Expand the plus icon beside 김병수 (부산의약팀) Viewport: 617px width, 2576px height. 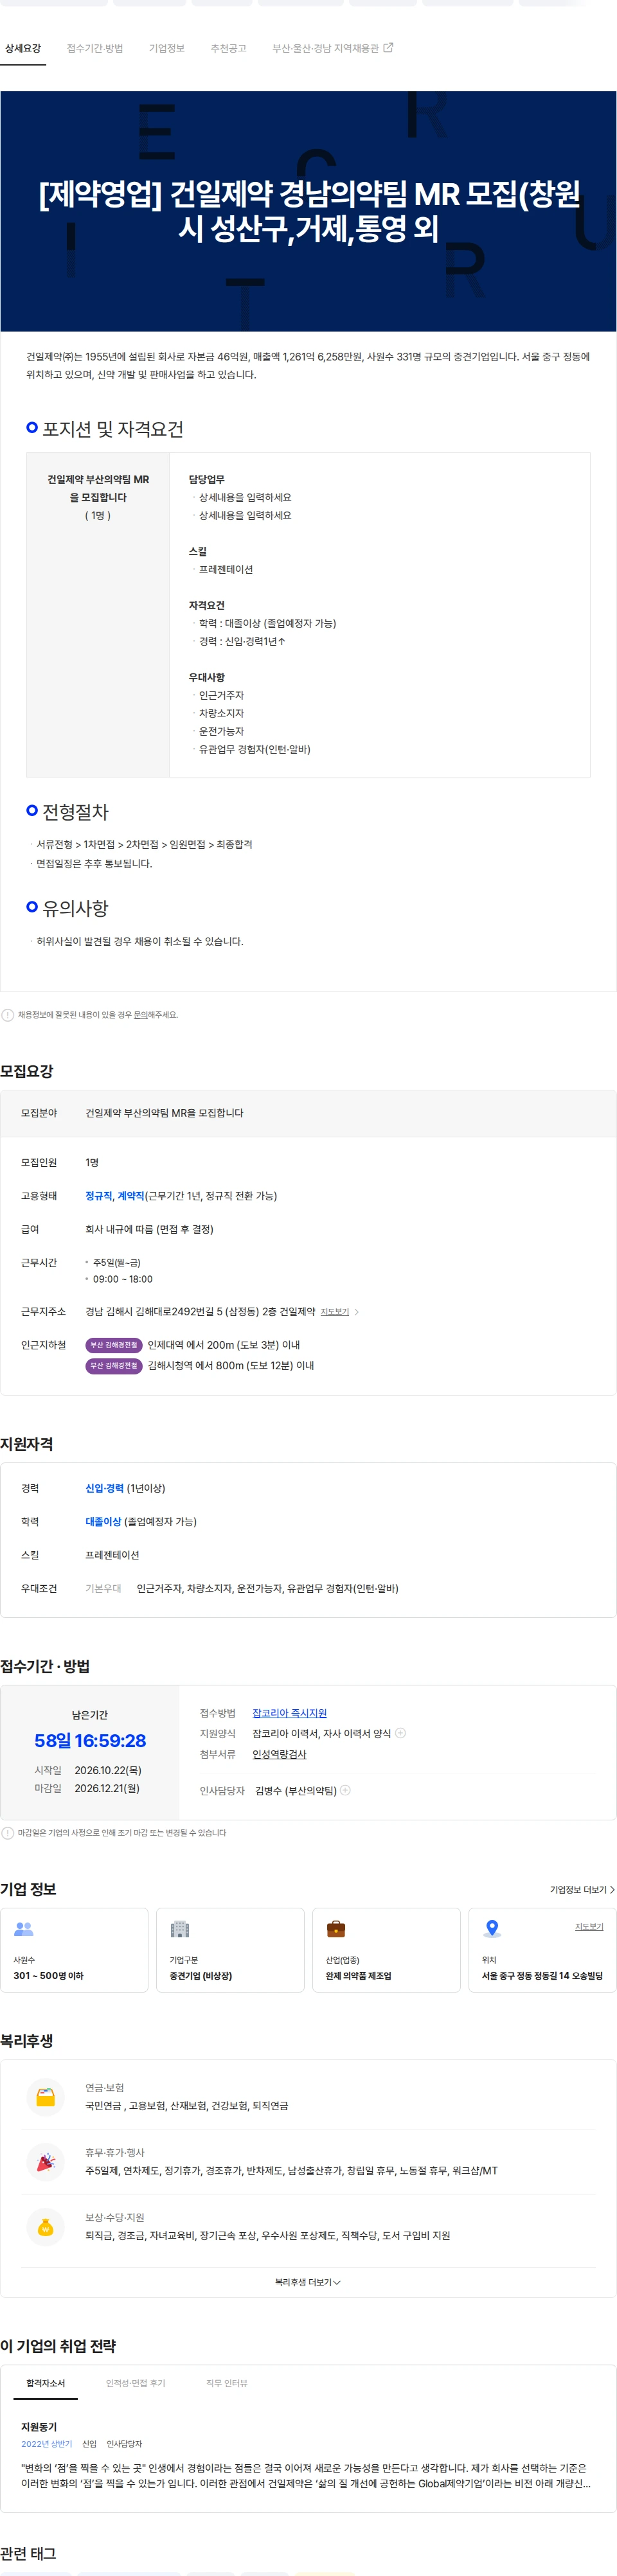click(345, 1790)
